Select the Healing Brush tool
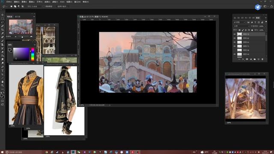274x154 pixels. click(3, 37)
